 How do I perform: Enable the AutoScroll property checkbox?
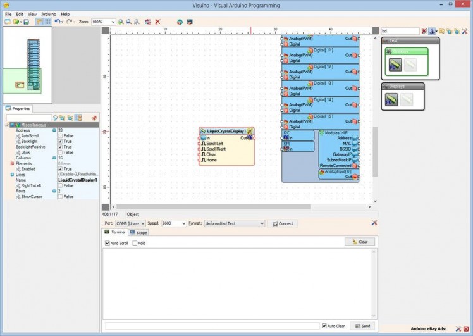pyautogui.click(x=60, y=135)
